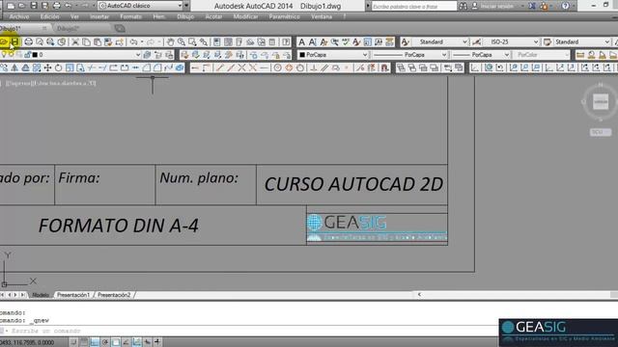Toggle Grid Display in the status bar
The height and width of the screenshot is (347, 618).
(84, 342)
